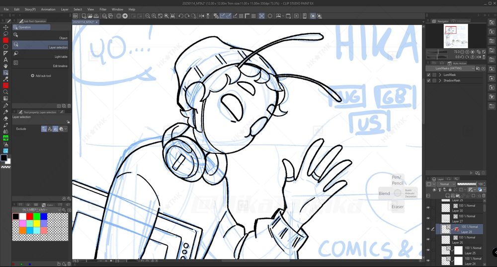This screenshot has width=497, height=267.
Task: Pick the blue swatch in color set
Action: 44,216
